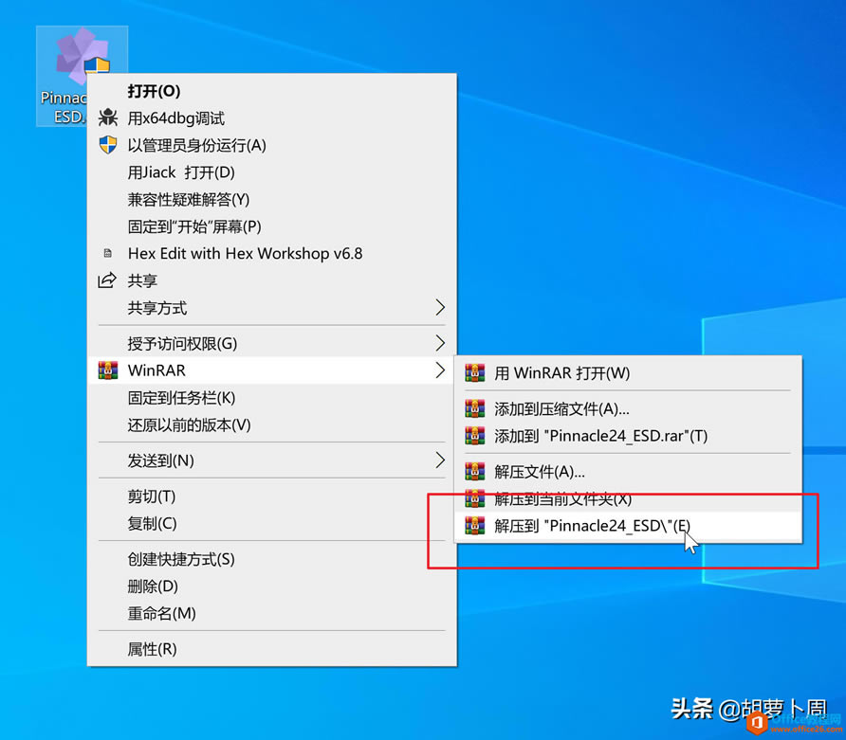Open the 发送到(N) menu entry
This screenshot has width=846, height=740.
272,460
